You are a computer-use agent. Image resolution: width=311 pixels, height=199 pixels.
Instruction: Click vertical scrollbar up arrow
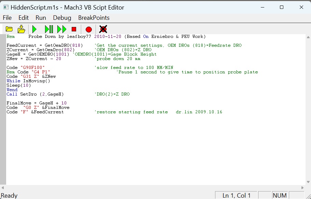(308, 37)
